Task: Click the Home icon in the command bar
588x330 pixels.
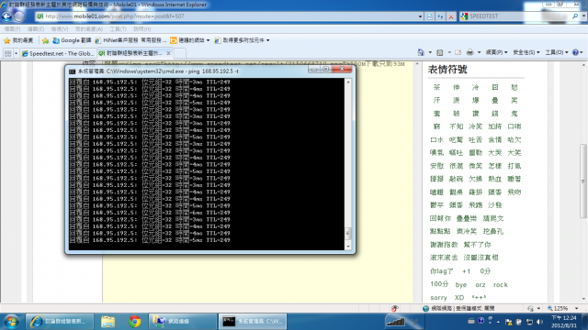Action: (421, 52)
